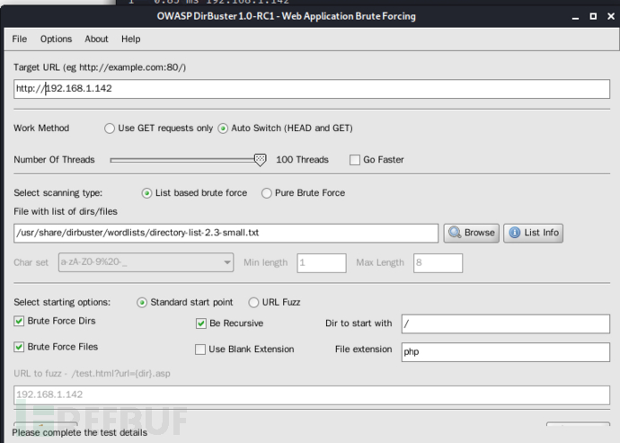The image size is (620, 443).
Task: Open the File menu
Action: pos(20,40)
